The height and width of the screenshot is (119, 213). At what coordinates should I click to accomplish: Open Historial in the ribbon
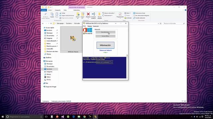[x=128, y=18]
